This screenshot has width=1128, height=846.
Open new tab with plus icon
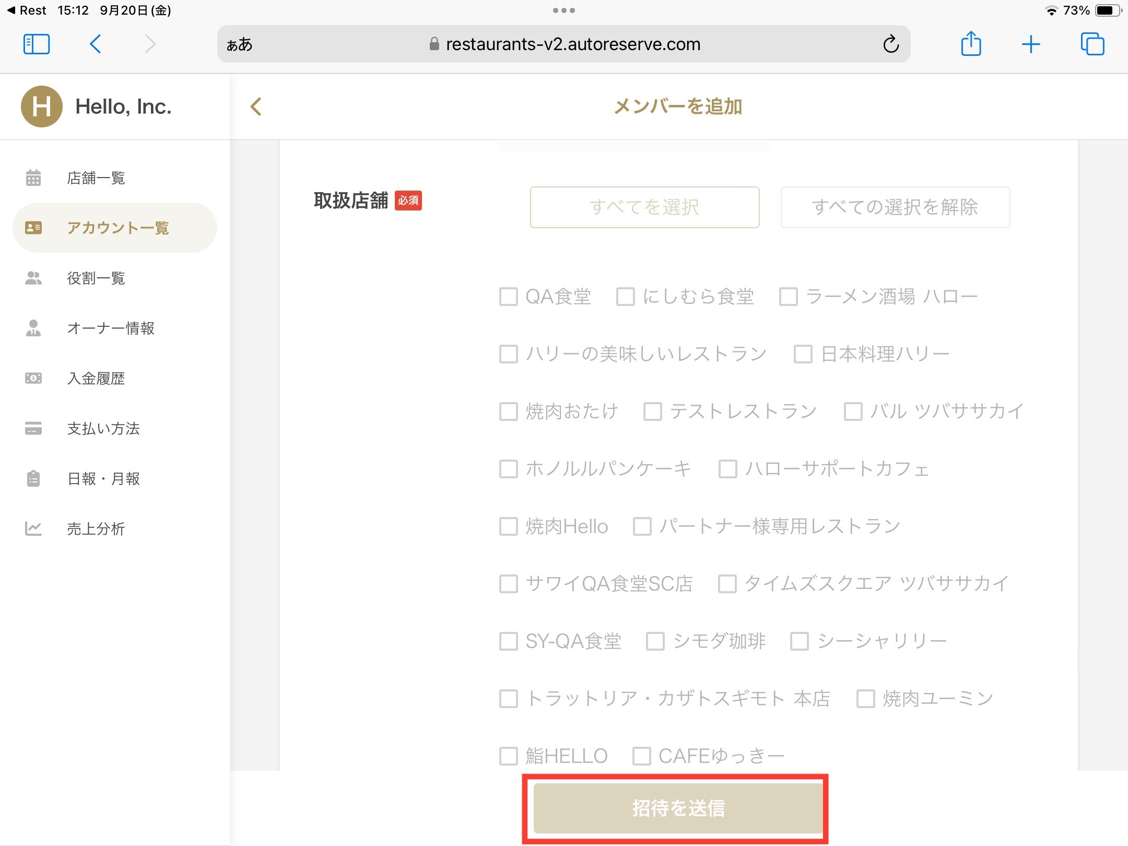tap(1031, 44)
